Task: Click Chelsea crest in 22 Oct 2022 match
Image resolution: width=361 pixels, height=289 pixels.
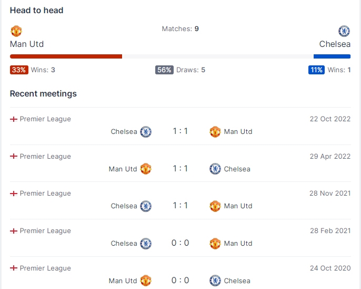Action: (146, 132)
